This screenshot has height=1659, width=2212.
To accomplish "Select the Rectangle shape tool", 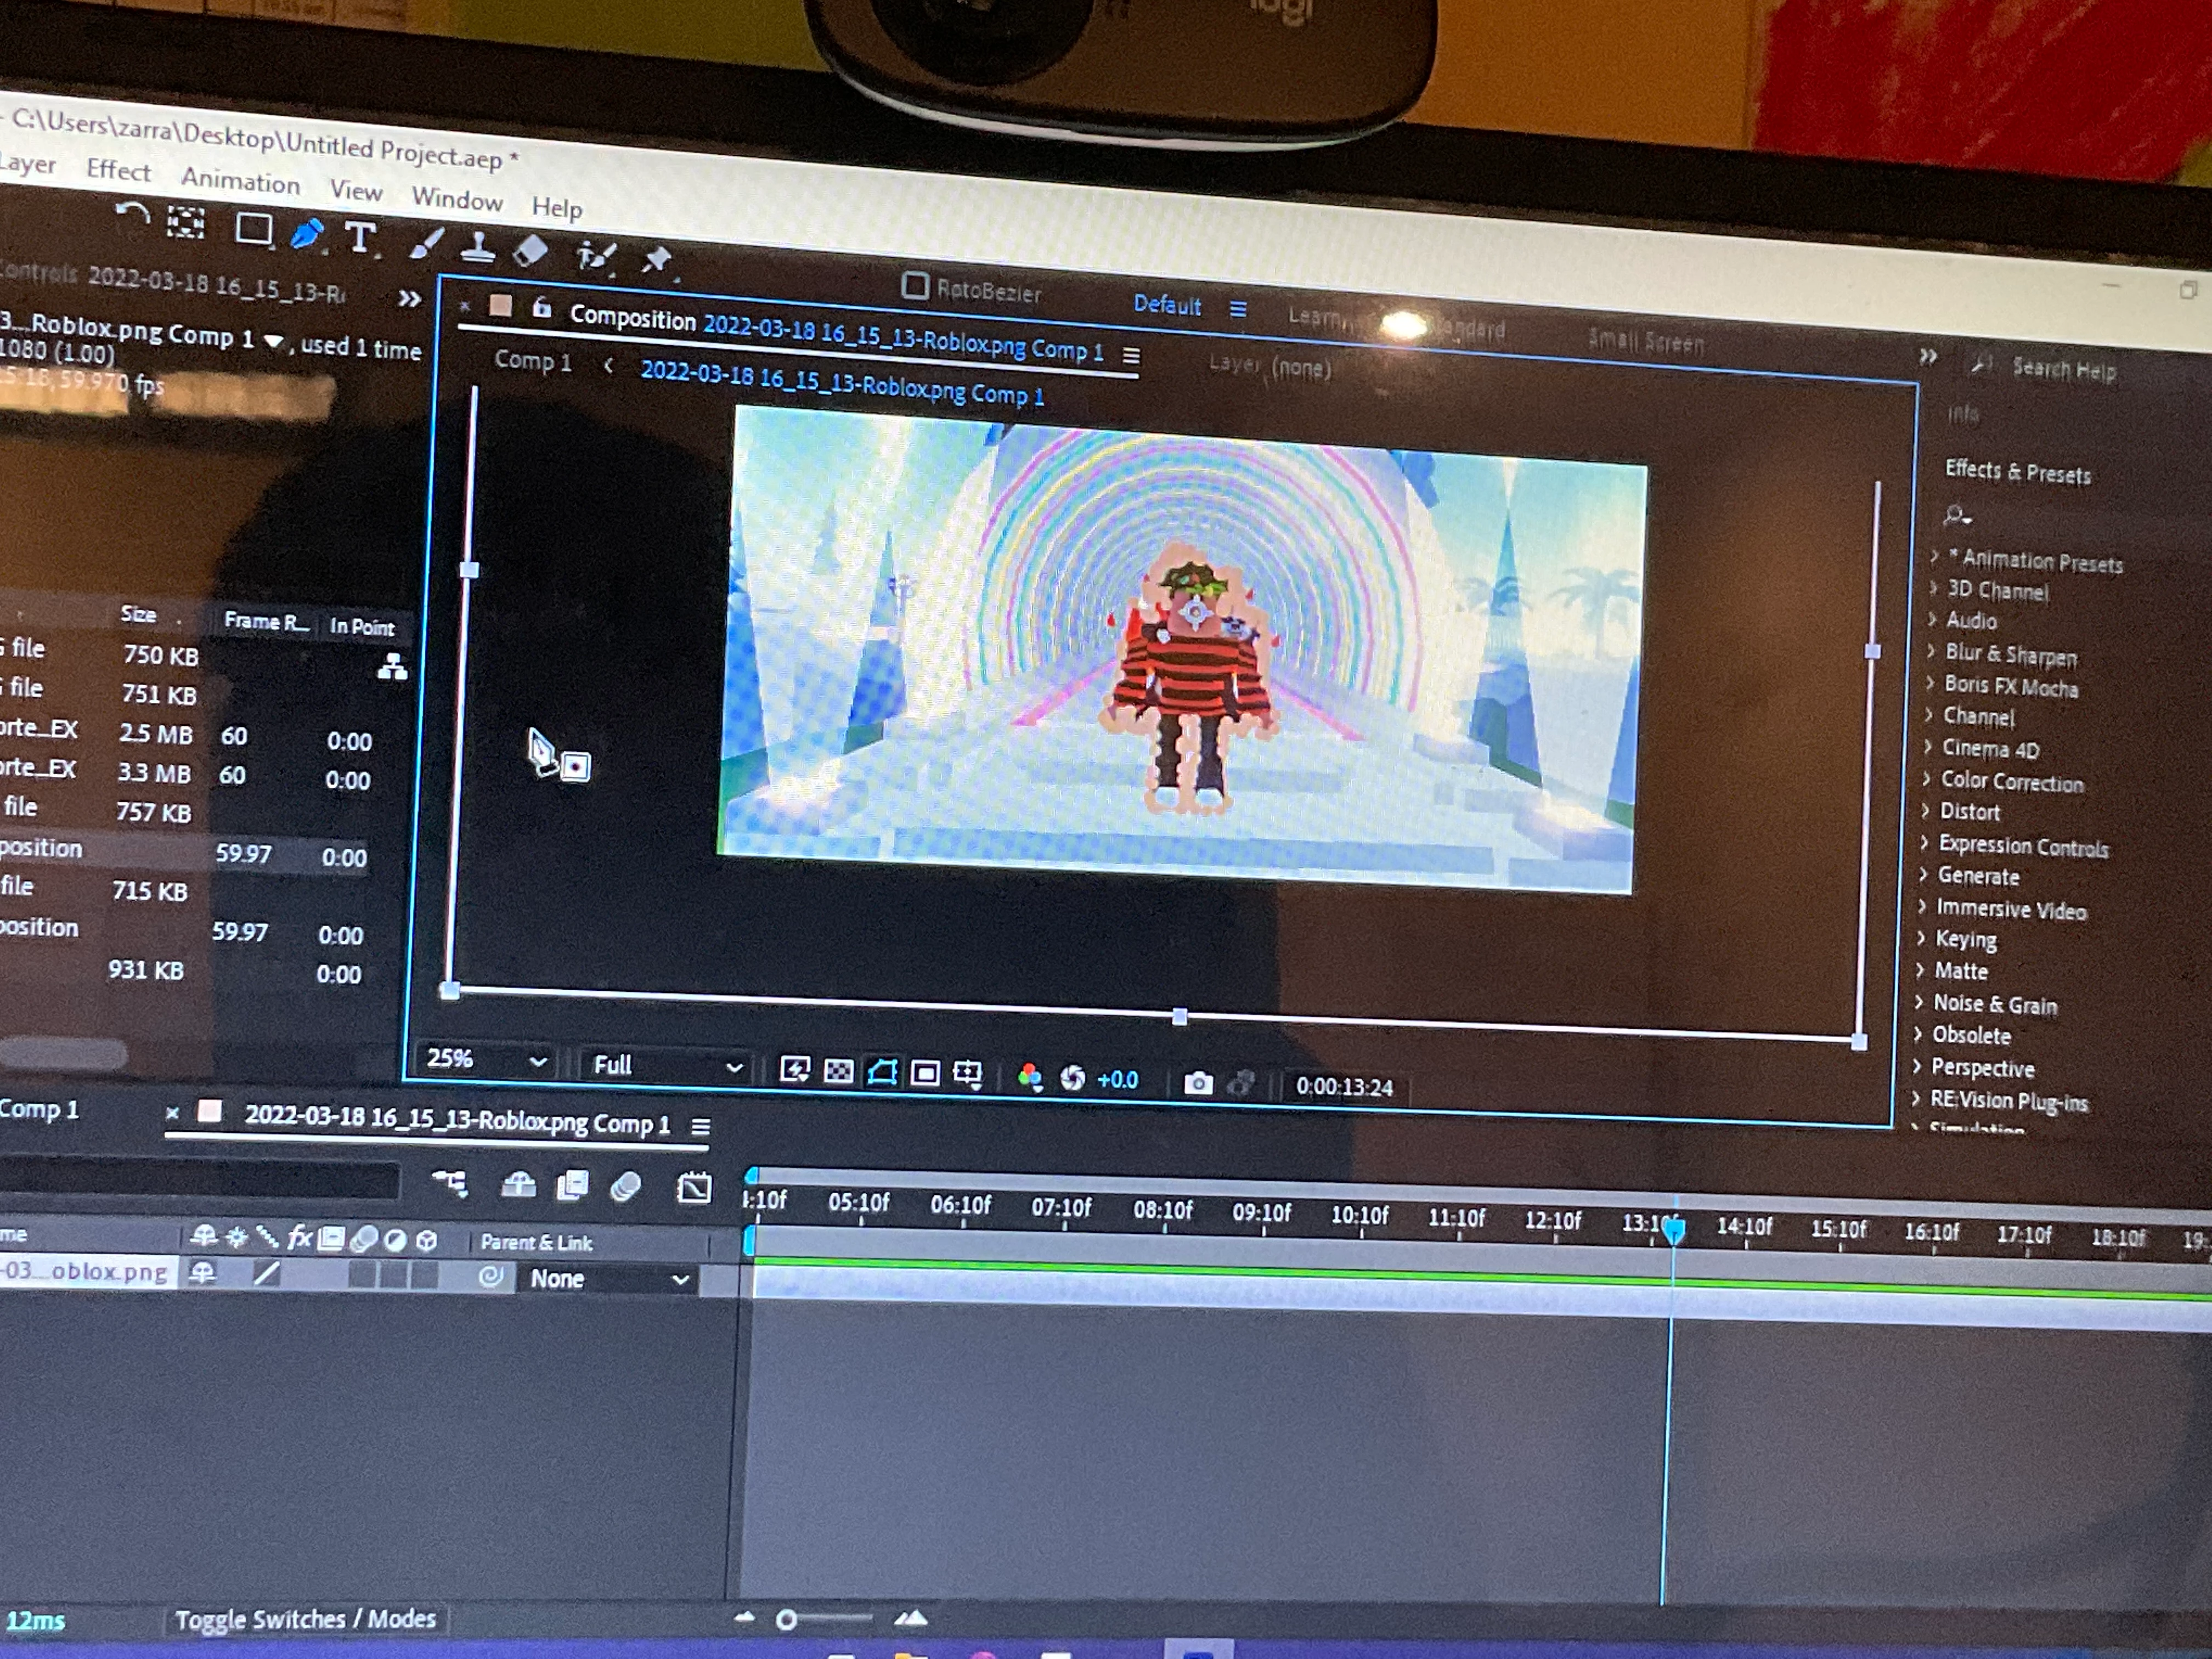I will click(253, 230).
